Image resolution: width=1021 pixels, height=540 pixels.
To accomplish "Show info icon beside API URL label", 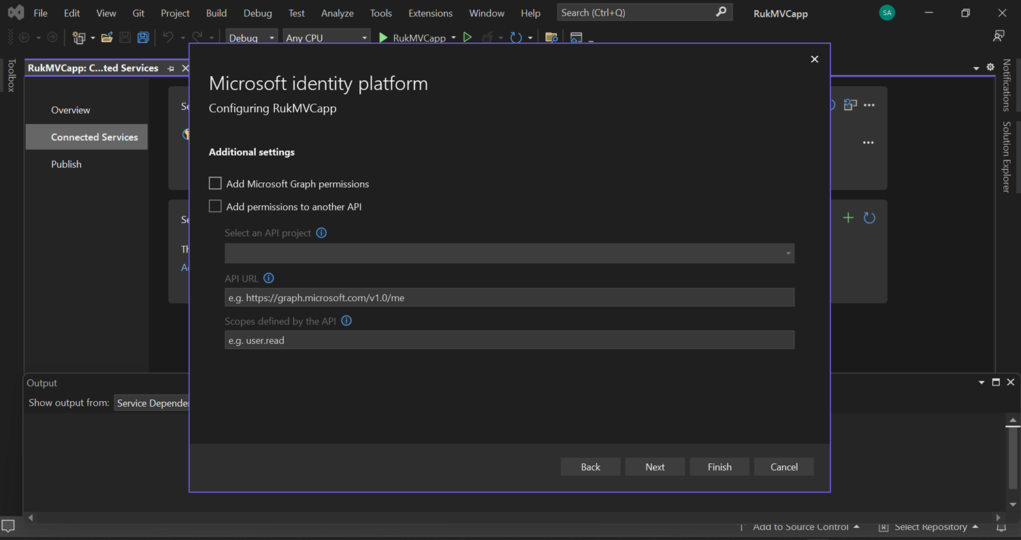I will [x=268, y=278].
